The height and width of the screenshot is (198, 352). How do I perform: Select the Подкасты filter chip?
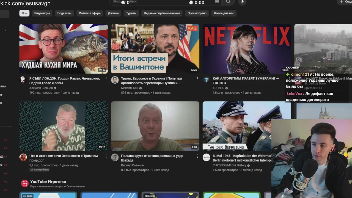pos(64,13)
